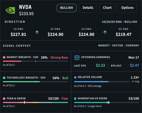Click the '33/100 · Fear' reading

pos(58,98)
